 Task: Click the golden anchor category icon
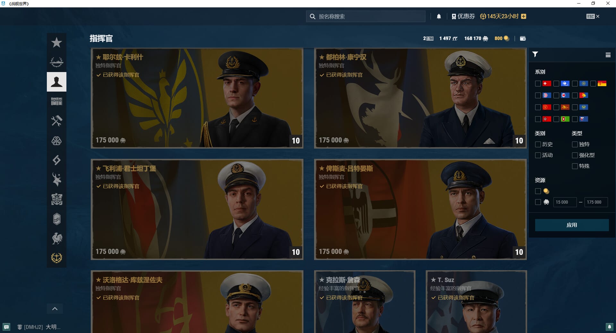[x=56, y=258]
